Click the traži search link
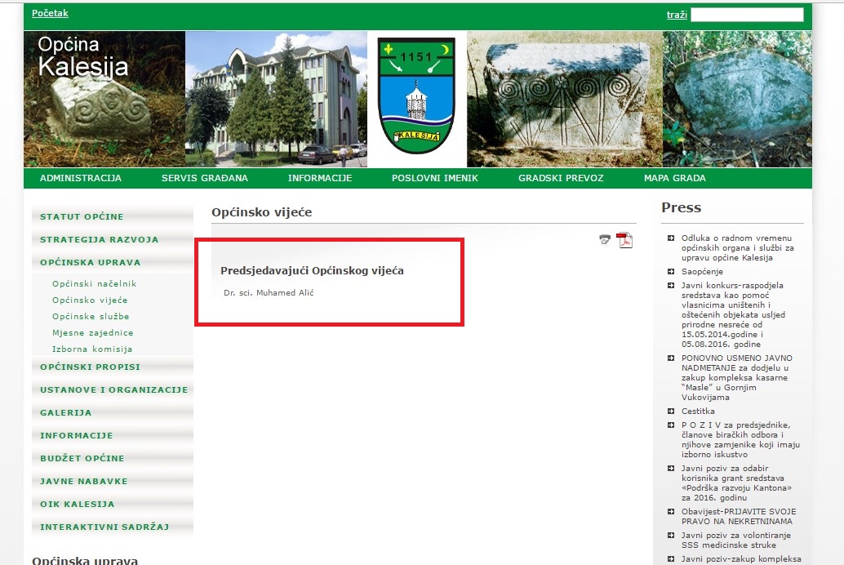The image size is (844, 565). pyautogui.click(x=677, y=15)
